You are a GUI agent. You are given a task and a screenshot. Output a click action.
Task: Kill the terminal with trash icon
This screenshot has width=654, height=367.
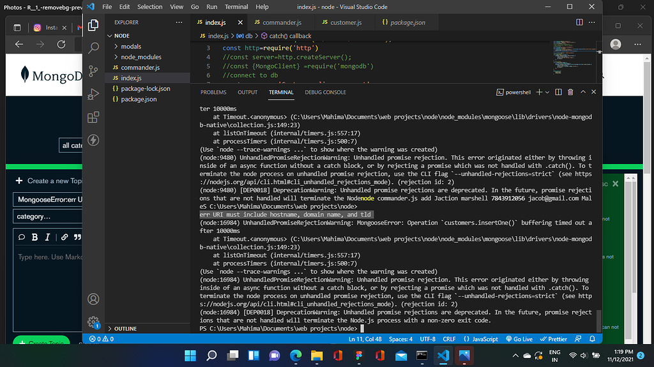[x=570, y=93]
